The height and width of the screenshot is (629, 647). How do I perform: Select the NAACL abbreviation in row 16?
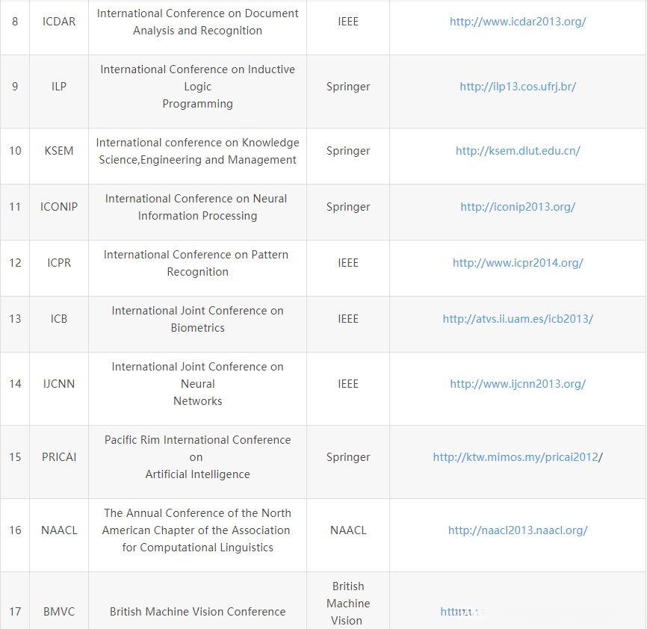coord(59,530)
